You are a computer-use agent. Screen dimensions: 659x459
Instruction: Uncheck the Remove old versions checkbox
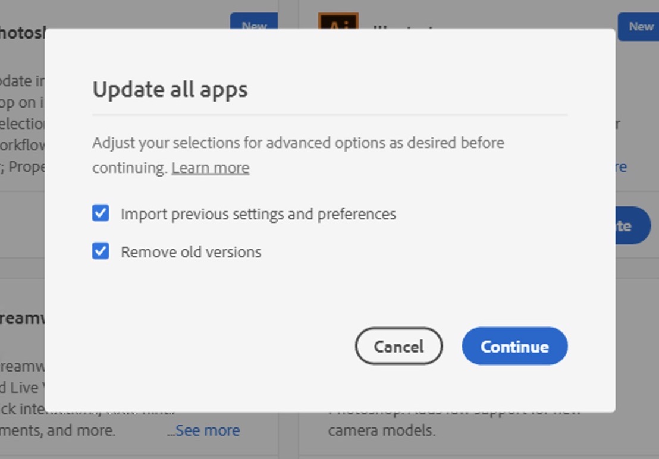[x=101, y=251]
